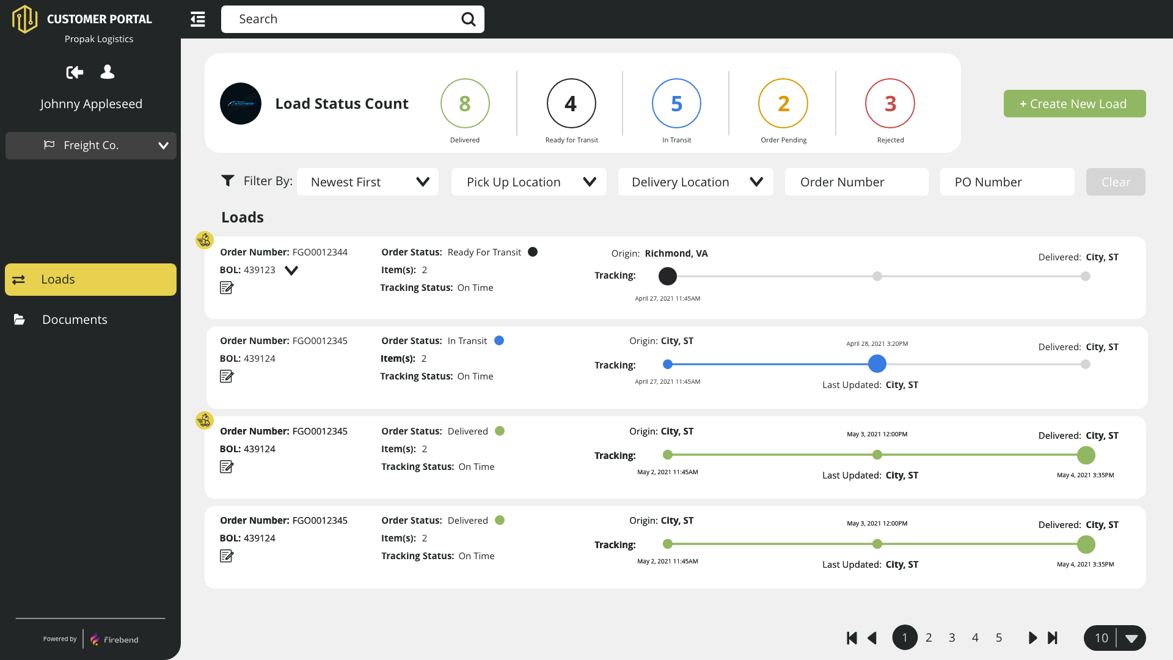Image resolution: width=1173 pixels, height=660 pixels.
Task: Click the blue In Transit tracking marker
Action: coord(877,364)
